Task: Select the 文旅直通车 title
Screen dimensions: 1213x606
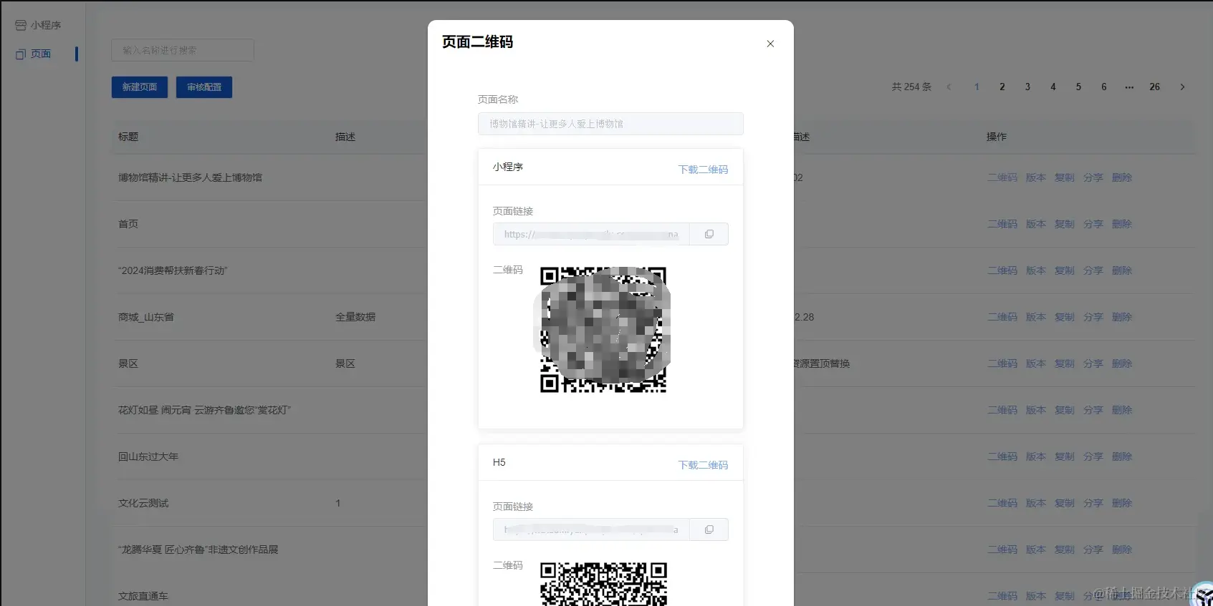Action: (x=143, y=596)
